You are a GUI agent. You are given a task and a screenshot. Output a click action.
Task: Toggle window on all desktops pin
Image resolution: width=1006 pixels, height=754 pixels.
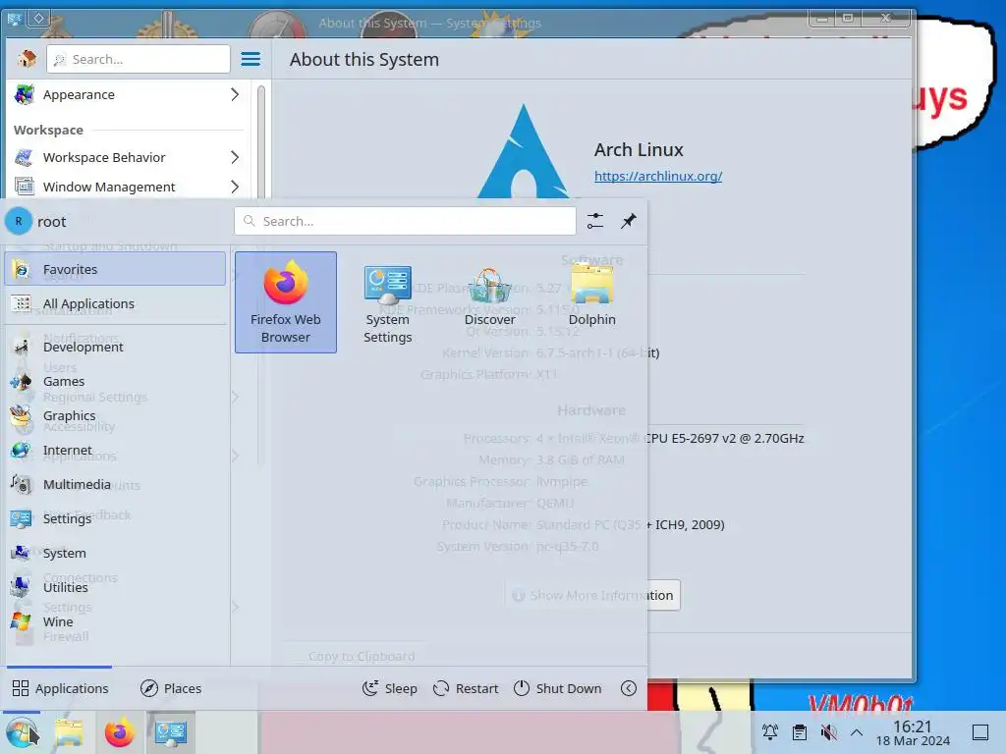38,18
